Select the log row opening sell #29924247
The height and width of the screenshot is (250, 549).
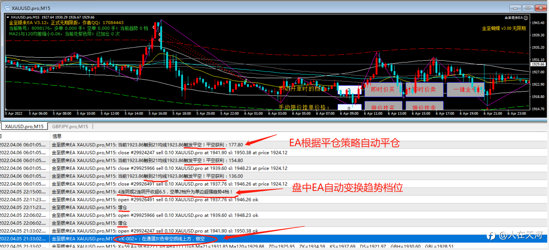point(273,231)
